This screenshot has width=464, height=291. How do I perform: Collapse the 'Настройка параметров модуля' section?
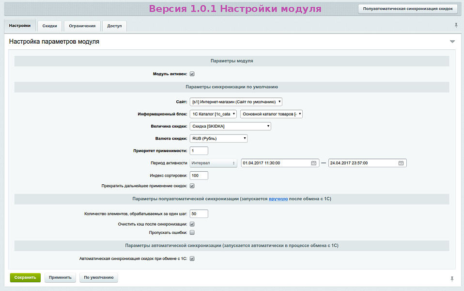(452, 42)
